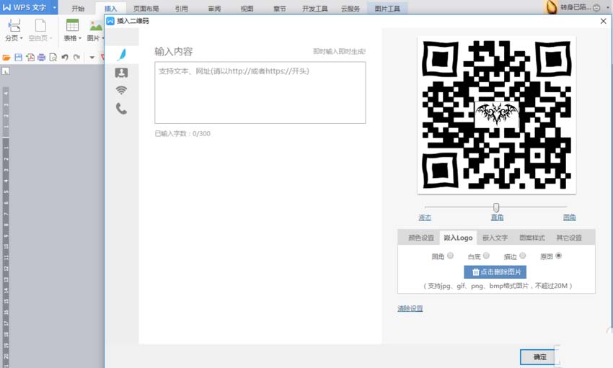Expand the WPS 文字 app menu arrow

tap(54, 7)
